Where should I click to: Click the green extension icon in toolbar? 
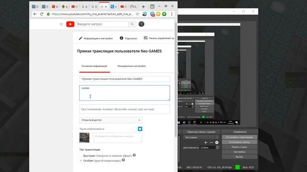tap(164, 14)
